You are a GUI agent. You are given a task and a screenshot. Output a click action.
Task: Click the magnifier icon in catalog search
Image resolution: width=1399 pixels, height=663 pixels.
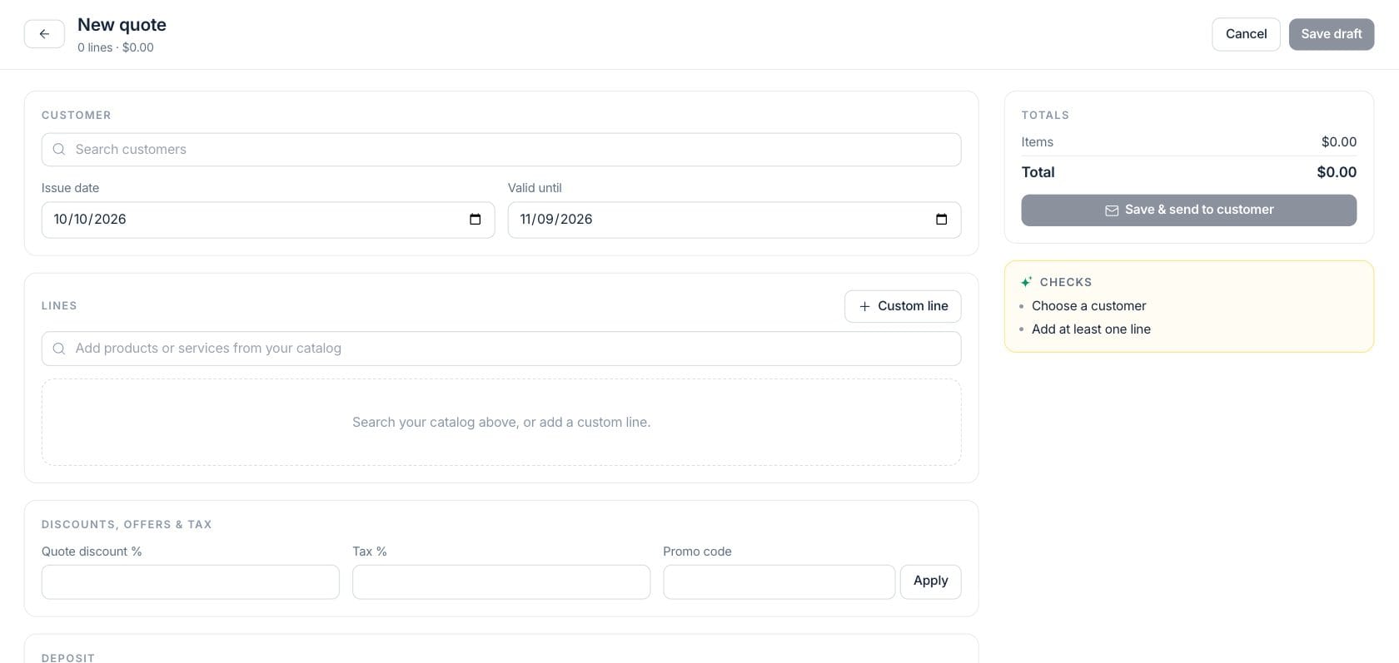(59, 349)
